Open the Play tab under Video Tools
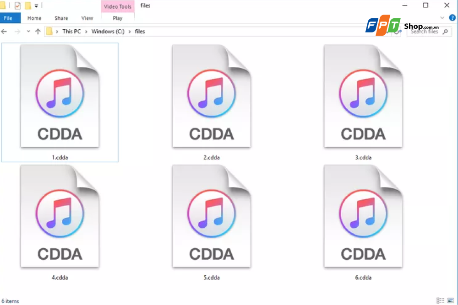Screen dimensions: 458x305 click(118, 18)
